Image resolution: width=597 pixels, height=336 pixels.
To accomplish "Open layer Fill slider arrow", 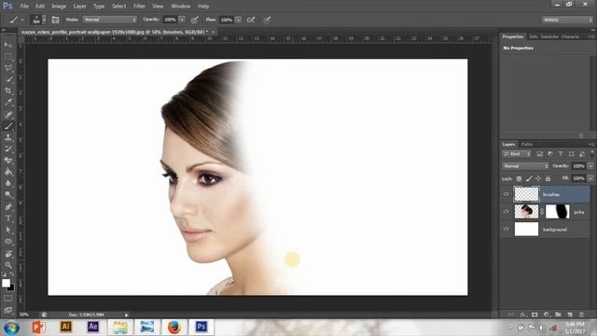I will point(590,178).
